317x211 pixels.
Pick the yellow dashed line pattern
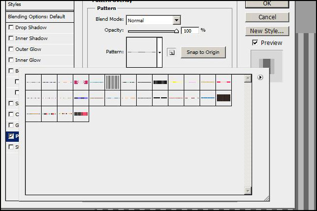[x=176, y=82]
